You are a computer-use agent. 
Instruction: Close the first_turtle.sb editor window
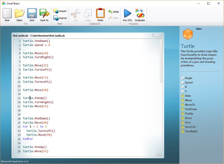(158, 35)
